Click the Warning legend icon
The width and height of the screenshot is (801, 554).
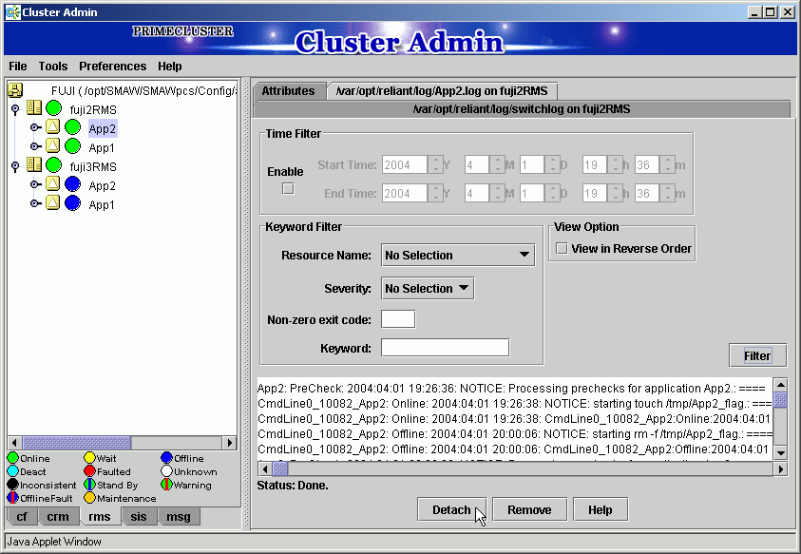pos(166,485)
